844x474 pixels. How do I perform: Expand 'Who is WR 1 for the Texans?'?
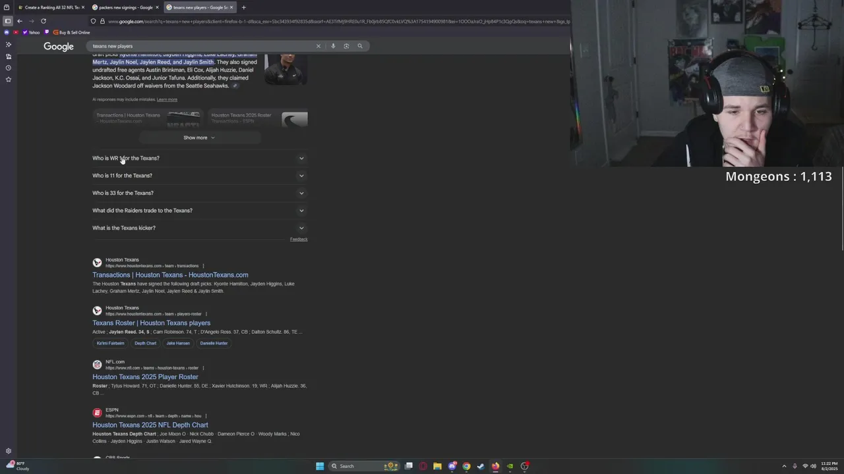point(199,158)
